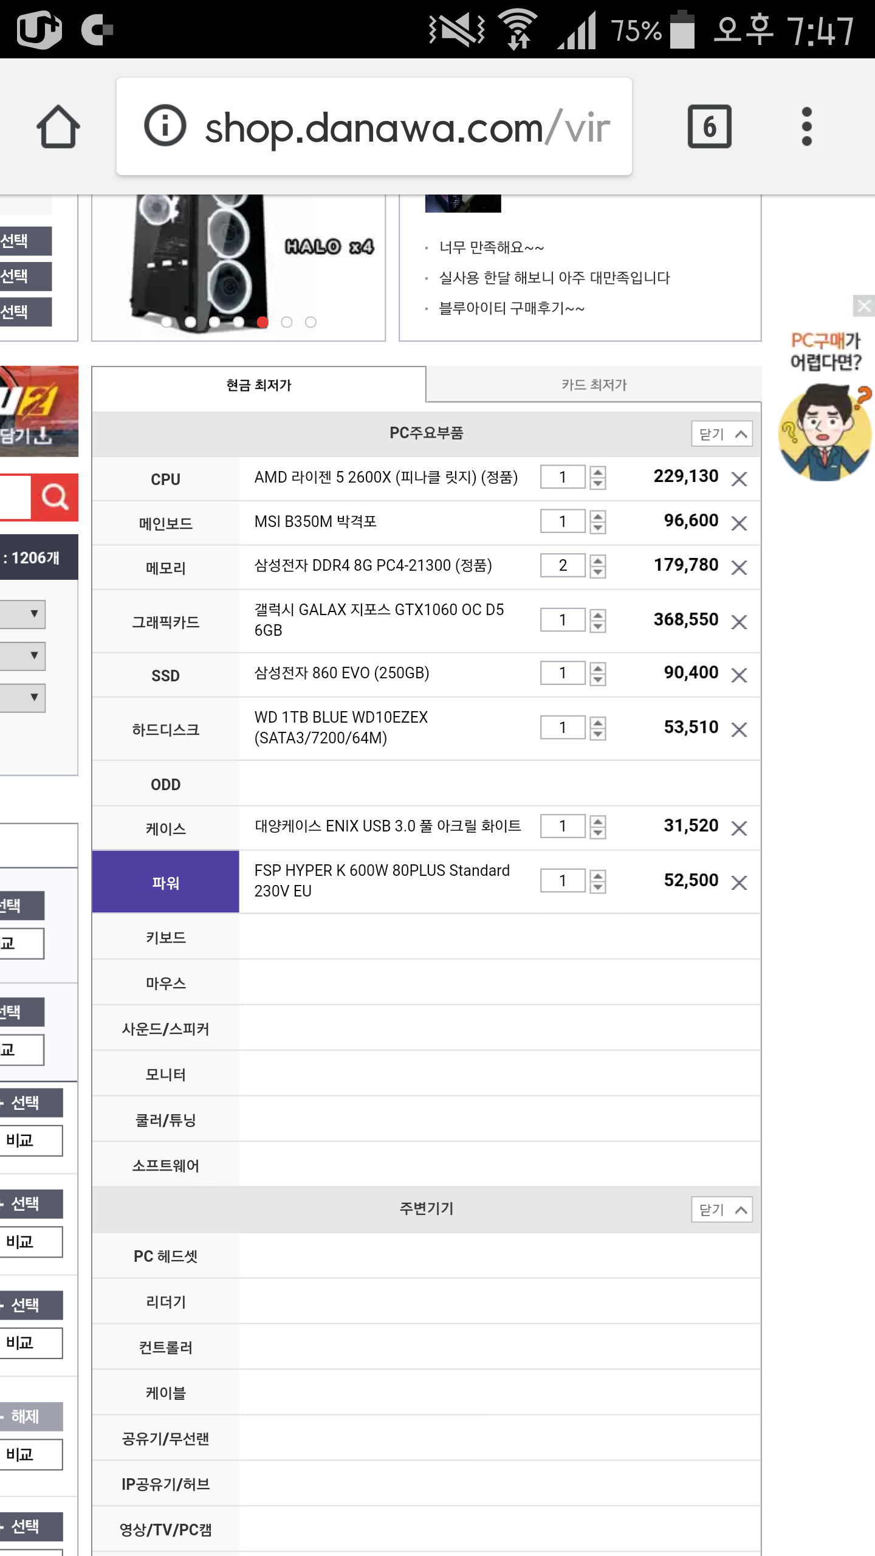Screen dimensions: 875x1556
Task: Remove the ENIX case item
Action: (x=739, y=828)
